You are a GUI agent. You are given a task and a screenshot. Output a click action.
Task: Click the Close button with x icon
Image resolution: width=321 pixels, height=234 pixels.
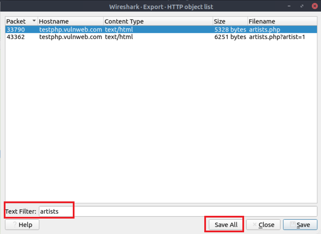(263, 225)
